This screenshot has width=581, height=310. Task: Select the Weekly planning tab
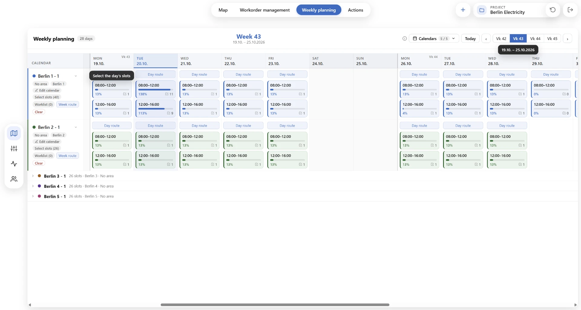coord(319,10)
